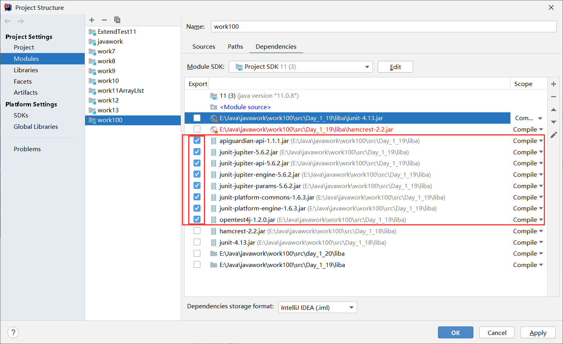Click the ExtendTest11 module folder icon

tap(92, 32)
